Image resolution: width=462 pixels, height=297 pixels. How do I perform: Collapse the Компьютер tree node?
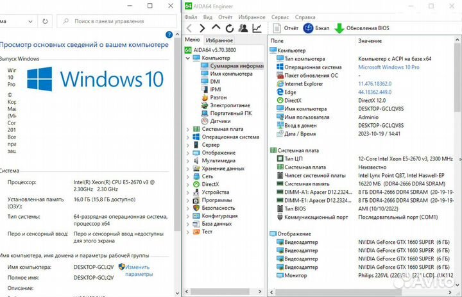tap(187, 58)
